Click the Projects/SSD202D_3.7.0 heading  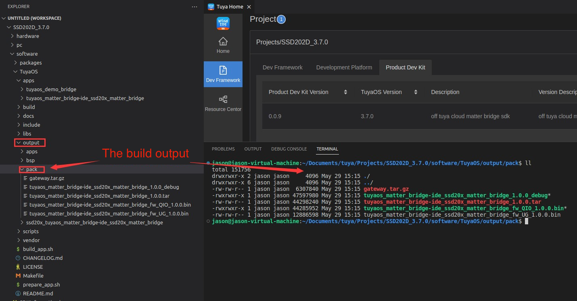coord(292,42)
